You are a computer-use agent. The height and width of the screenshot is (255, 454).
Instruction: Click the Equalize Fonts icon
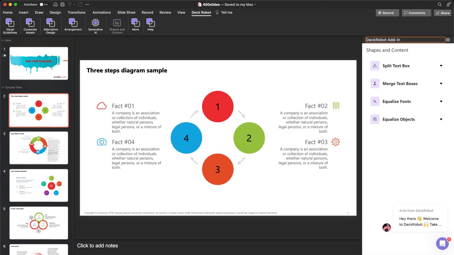pos(375,102)
